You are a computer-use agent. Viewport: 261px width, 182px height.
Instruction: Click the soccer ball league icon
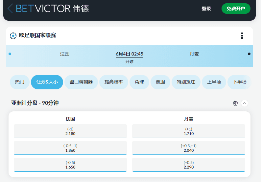pos(13,35)
